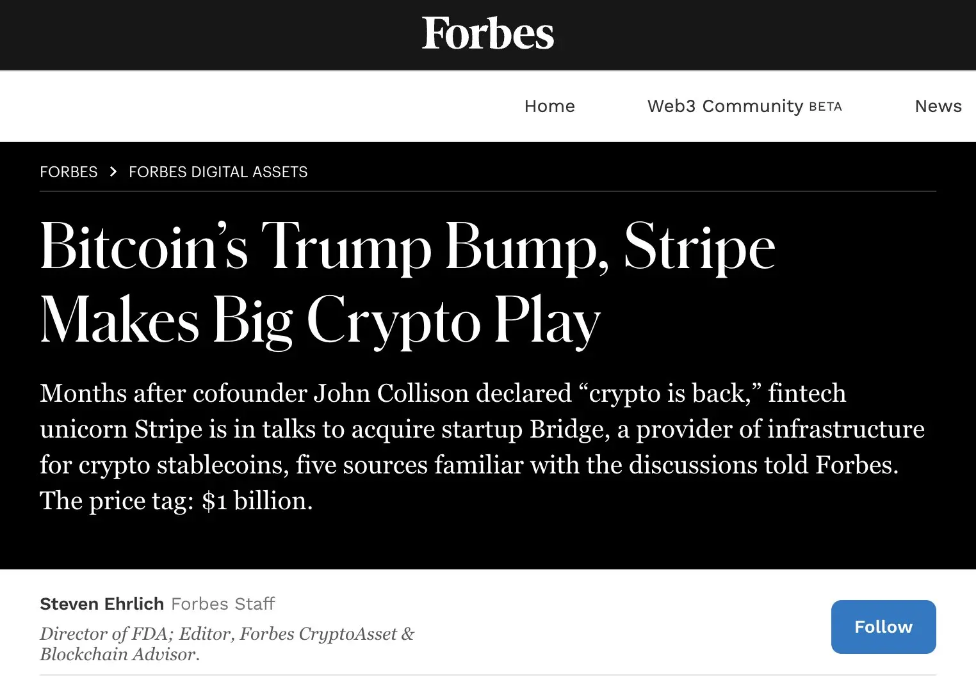This screenshot has height=682, width=976.
Task: Open the News navigation item
Action: pyautogui.click(x=938, y=106)
